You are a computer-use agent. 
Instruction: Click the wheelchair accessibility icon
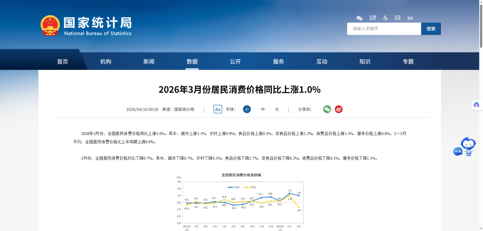coord(385,18)
